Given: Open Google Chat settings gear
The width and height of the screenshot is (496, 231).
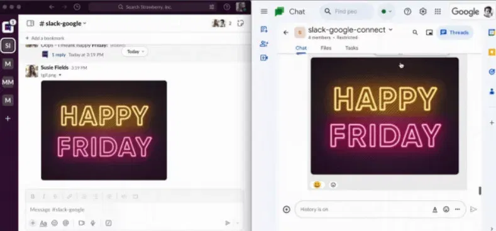Looking at the screenshot, I should click(x=423, y=11).
